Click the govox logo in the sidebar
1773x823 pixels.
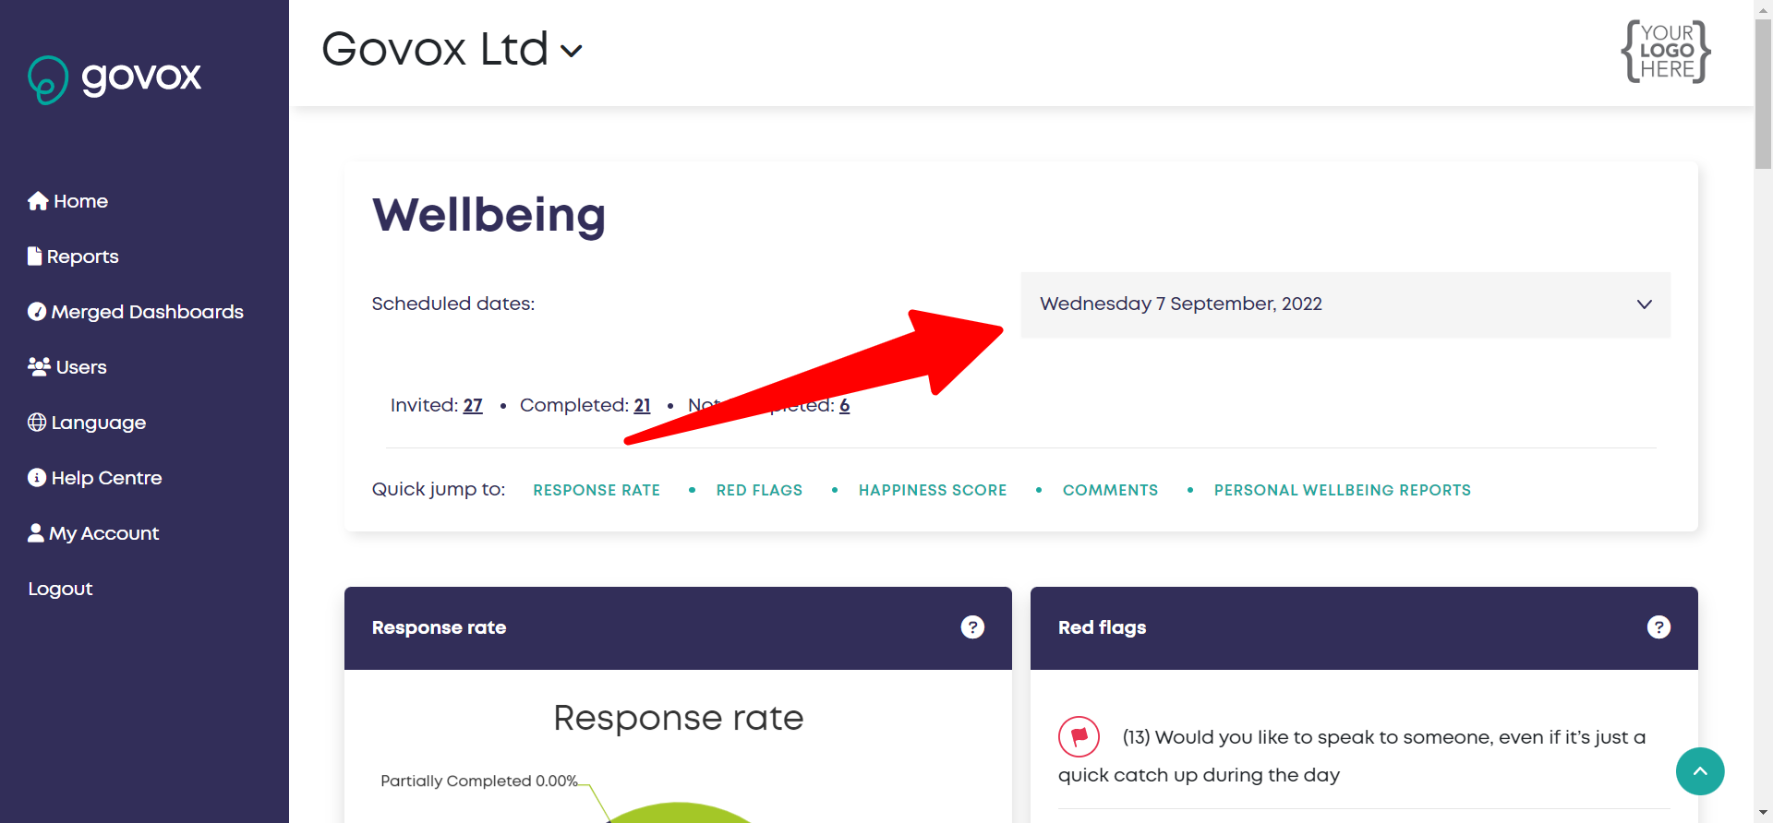pyautogui.click(x=115, y=79)
